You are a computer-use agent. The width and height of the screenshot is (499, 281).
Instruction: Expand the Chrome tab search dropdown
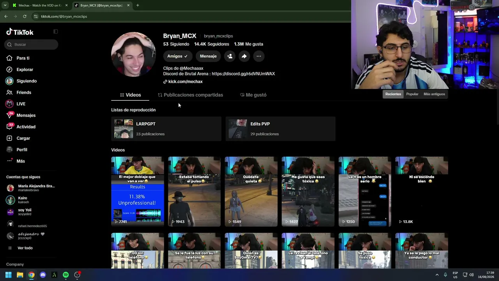pyautogui.click(x=5, y=5)
